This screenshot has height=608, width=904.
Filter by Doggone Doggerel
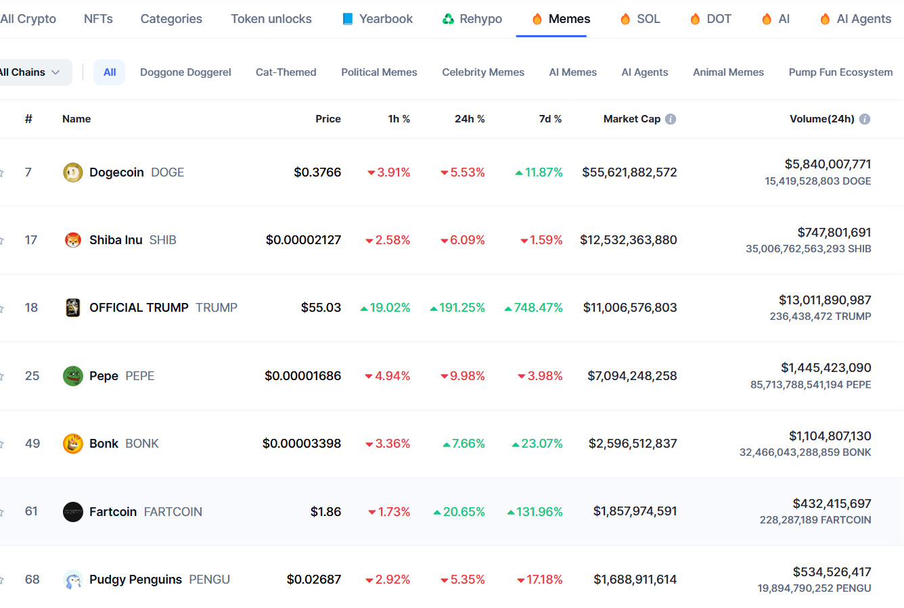click(x=185, y=72)
